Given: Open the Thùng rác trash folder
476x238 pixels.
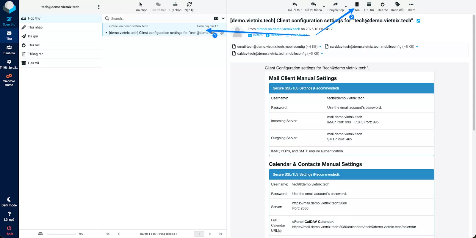Looking at the screenshot, I should (60, 54).
